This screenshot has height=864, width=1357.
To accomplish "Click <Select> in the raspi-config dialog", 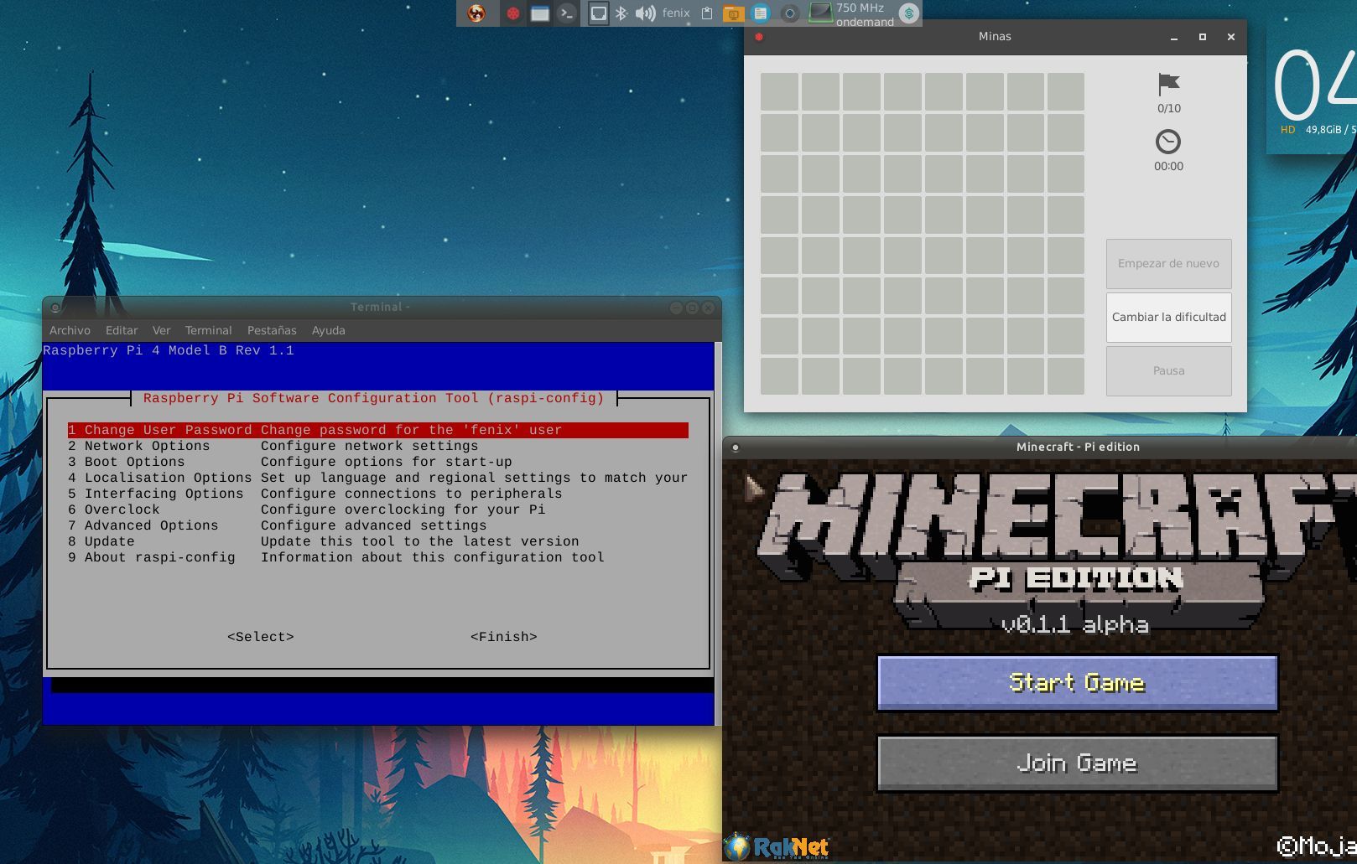I will tap(261, 637).
